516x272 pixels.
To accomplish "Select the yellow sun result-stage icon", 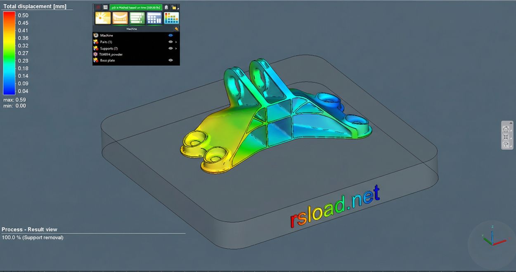I will coord(103,18).
